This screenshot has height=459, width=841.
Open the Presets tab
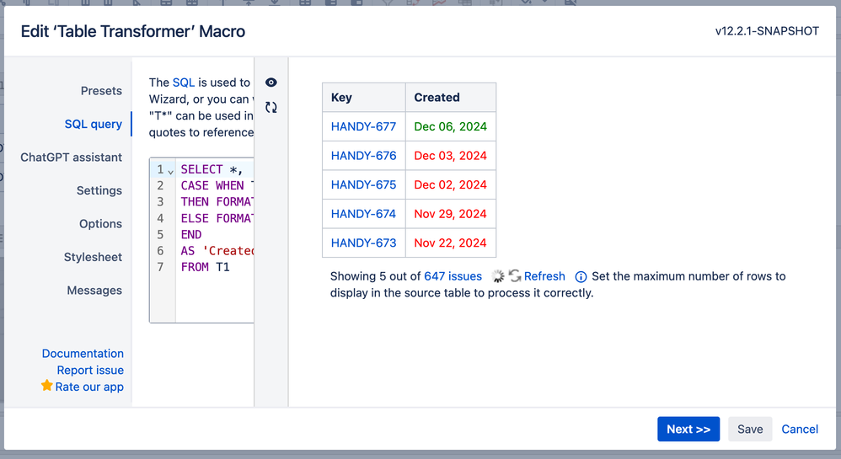point(101,91)
